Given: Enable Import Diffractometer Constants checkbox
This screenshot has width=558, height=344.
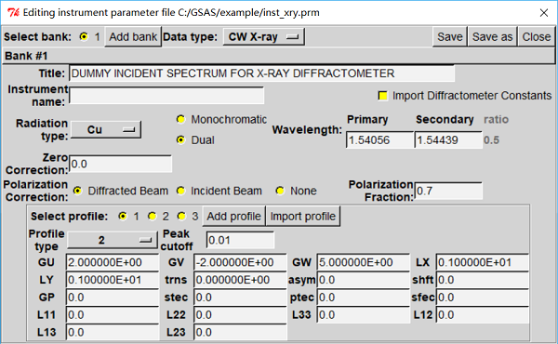Looking at the screenshot, I should coord(382,96).
